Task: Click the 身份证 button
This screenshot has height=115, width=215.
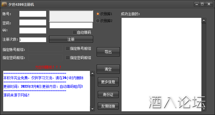Action: [108, 95]
